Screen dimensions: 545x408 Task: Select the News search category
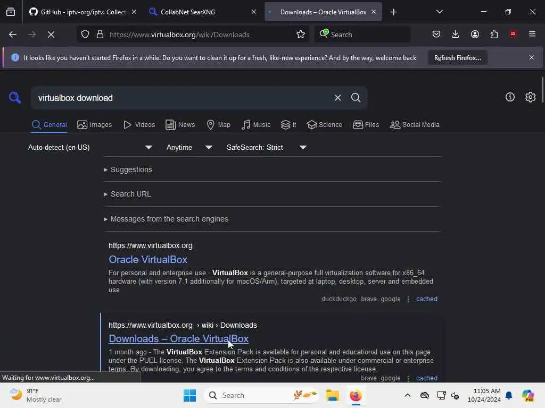180,125
